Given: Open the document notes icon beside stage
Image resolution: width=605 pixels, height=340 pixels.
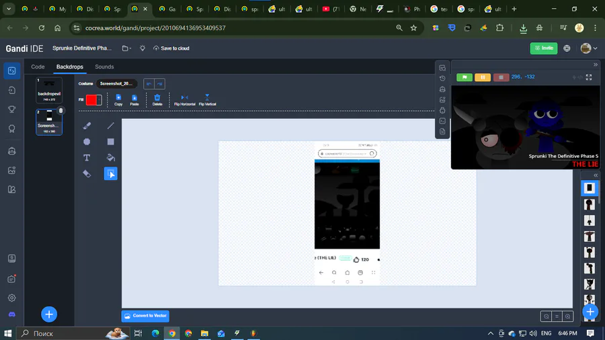Looking at the screenshot, I should [x=442, y=132].
